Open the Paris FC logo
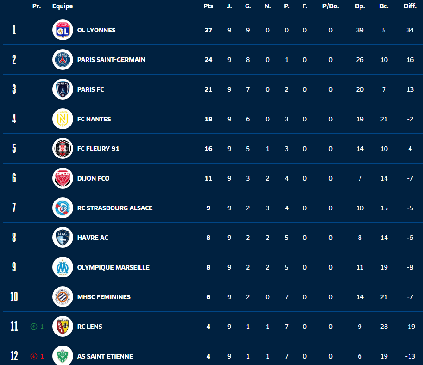The height and width of the screenshot is (365, 423). (63, 89)
